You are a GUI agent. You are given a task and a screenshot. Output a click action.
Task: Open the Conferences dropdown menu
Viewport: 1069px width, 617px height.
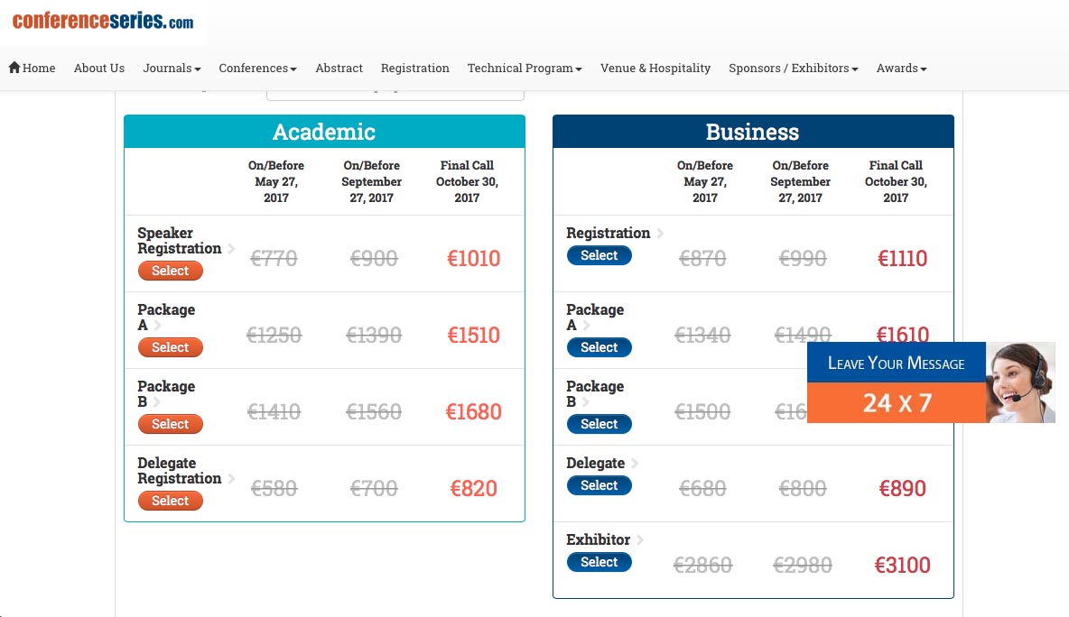[257, 68]
